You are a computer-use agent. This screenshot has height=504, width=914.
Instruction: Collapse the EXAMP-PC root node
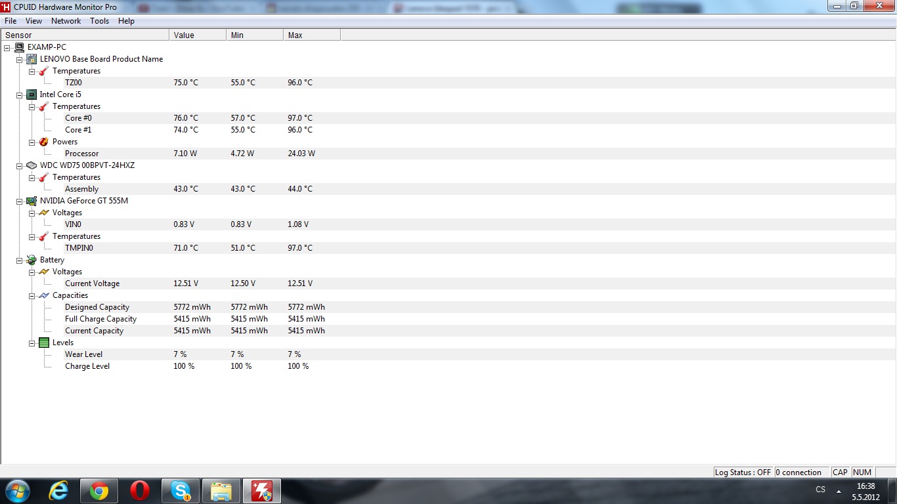pyautogui.click(x=7, y=47)
